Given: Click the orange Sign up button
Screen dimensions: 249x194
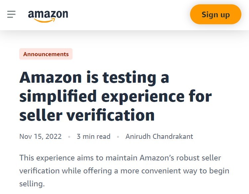Looking at the screenshot, I should [215, 15].
